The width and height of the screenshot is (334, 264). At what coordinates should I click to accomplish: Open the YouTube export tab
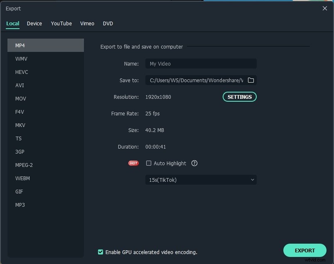[61, 24]
